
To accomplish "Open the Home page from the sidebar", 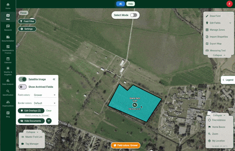I will click(8, 6).
